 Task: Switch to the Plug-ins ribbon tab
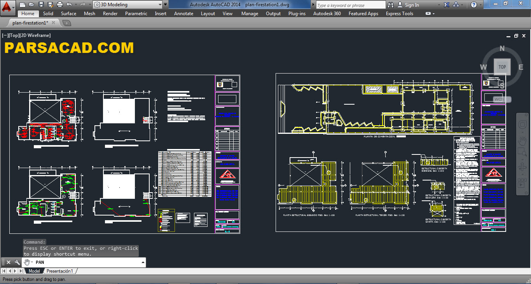[297, 14]
